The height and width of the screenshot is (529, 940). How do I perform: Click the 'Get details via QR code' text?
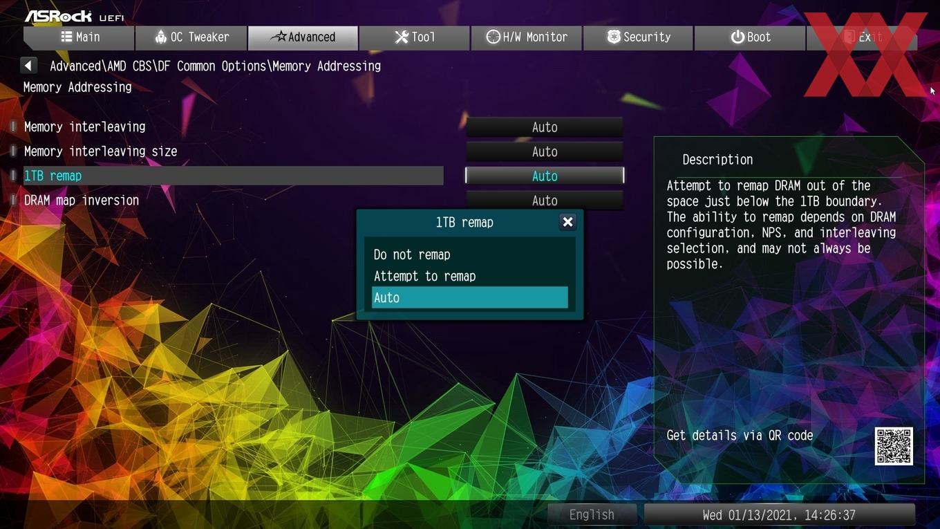point(740,436)
